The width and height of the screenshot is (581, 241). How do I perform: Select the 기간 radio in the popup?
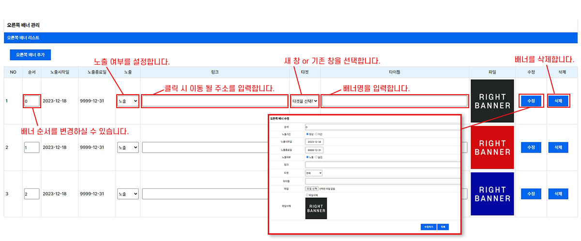click(x=316, y=134)
